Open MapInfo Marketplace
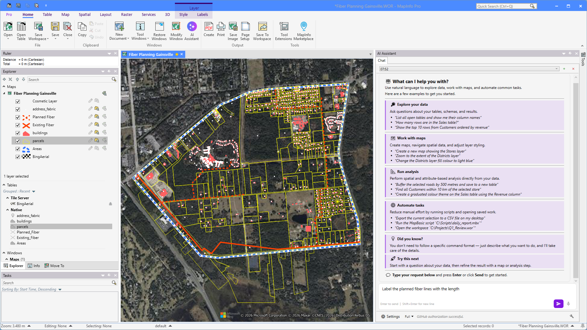Screen dimensions: 587x330 [304, 31]
